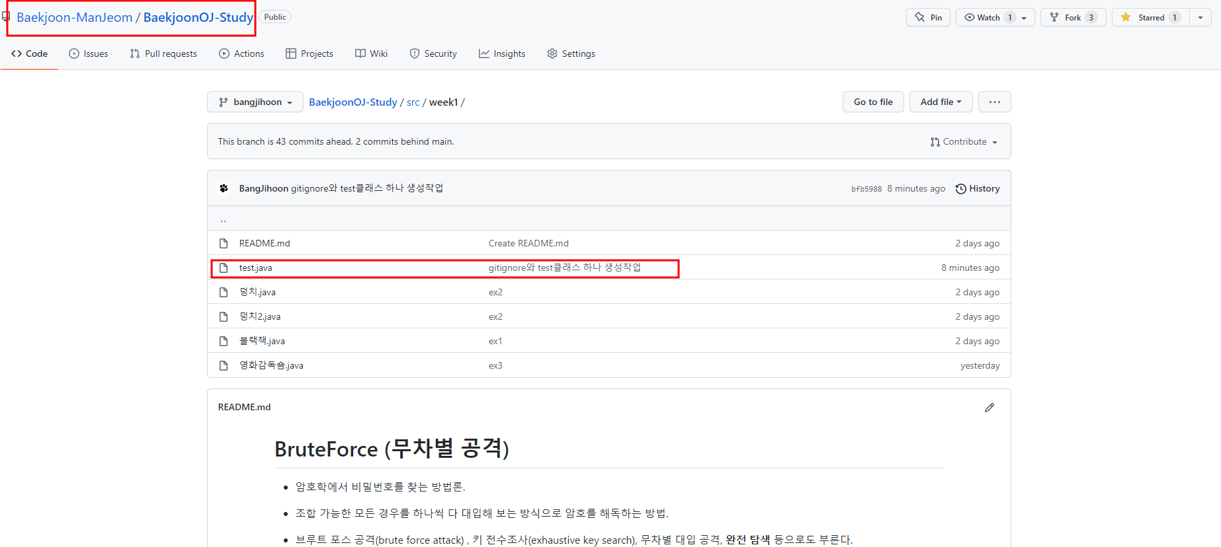The height and width of the screenshot is (547, 1221).
Task: Click the "8 minutes ago" text in test.java row
Action: pyautogui.click(x=970, y=268)
